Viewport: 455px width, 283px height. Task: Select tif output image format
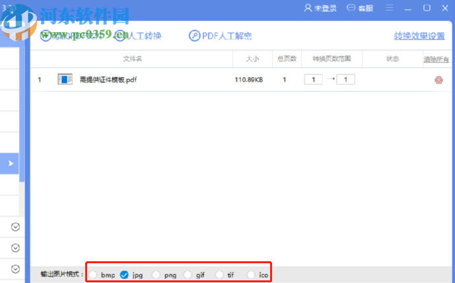point(219,274)
